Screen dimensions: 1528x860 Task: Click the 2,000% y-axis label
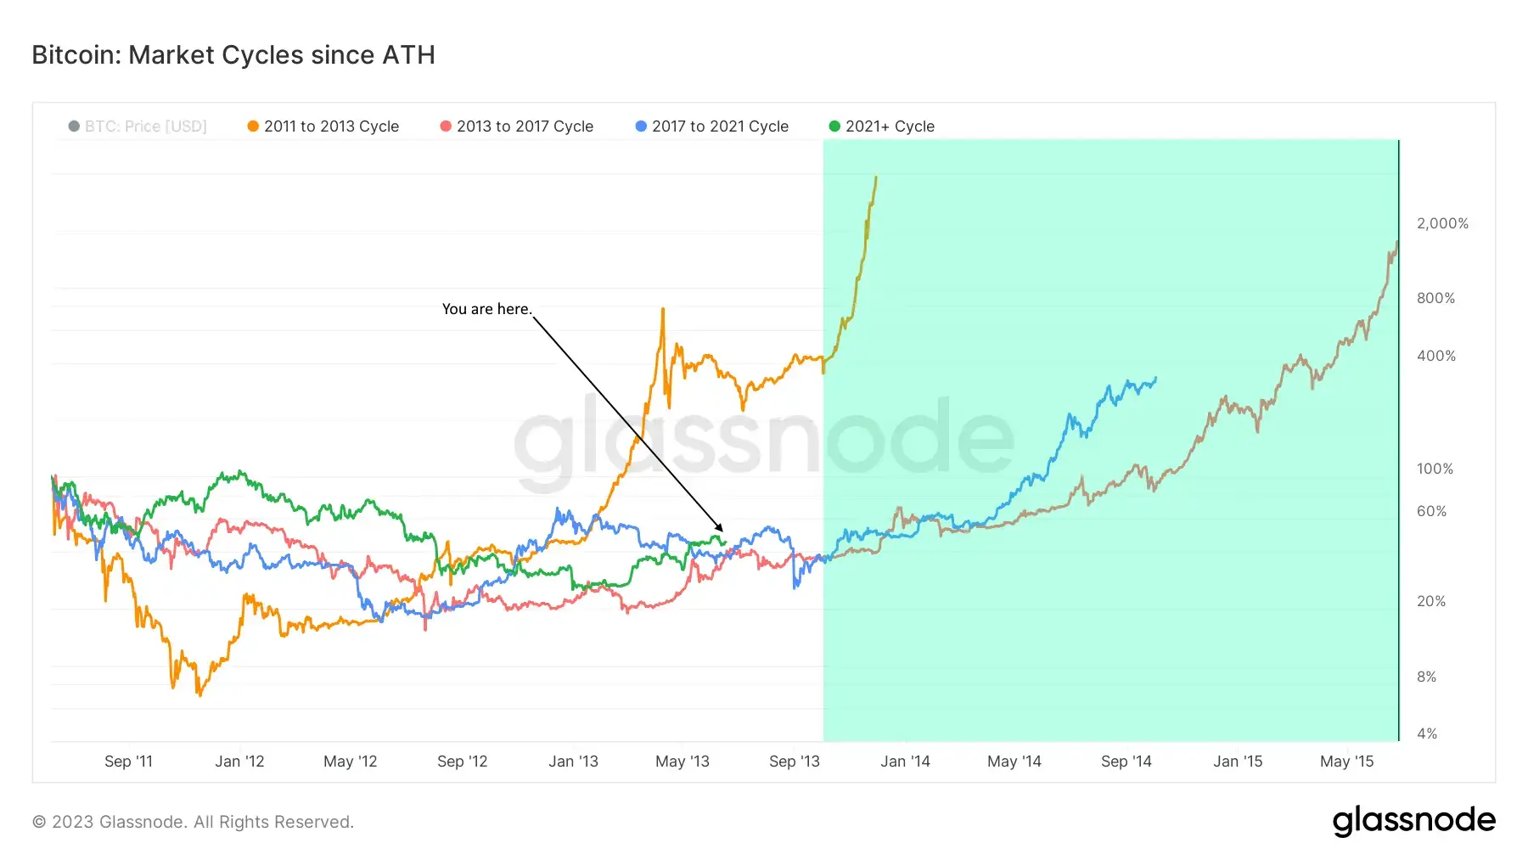1442,223
